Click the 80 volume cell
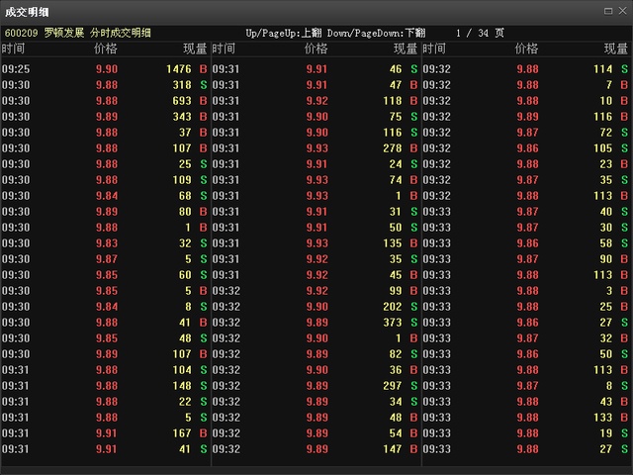This screenshot has height=475, width=633. 185,212
